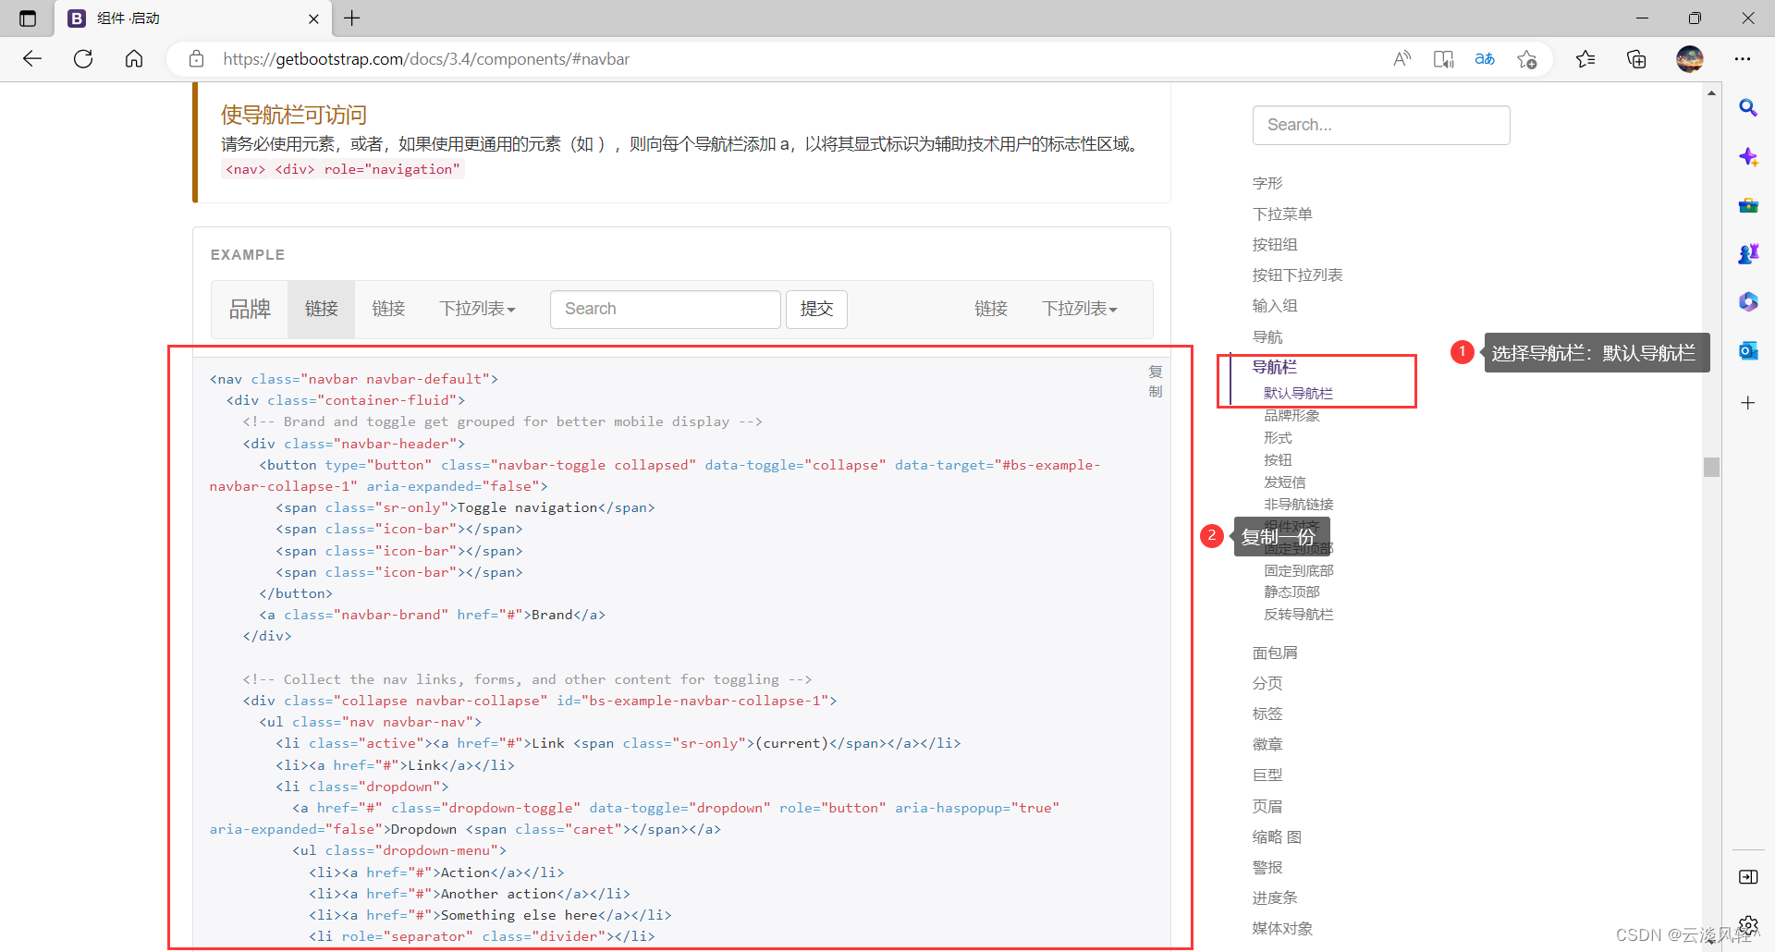Viewport: 1775px width, 952px height.
Task: Open the left 下拉列表 dropdown
Action: point(477,309)
